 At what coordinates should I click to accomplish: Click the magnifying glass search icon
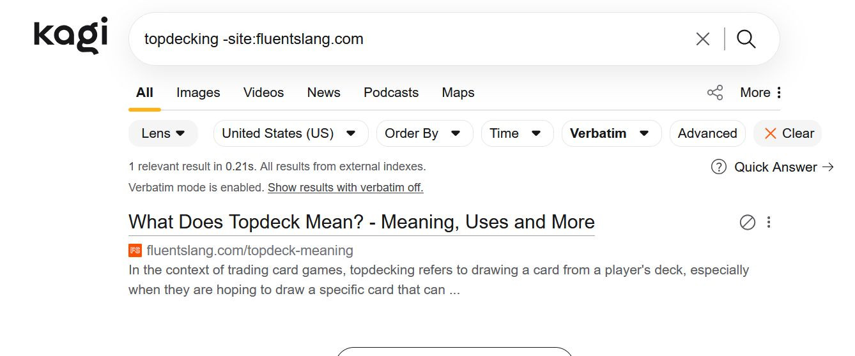746,39
